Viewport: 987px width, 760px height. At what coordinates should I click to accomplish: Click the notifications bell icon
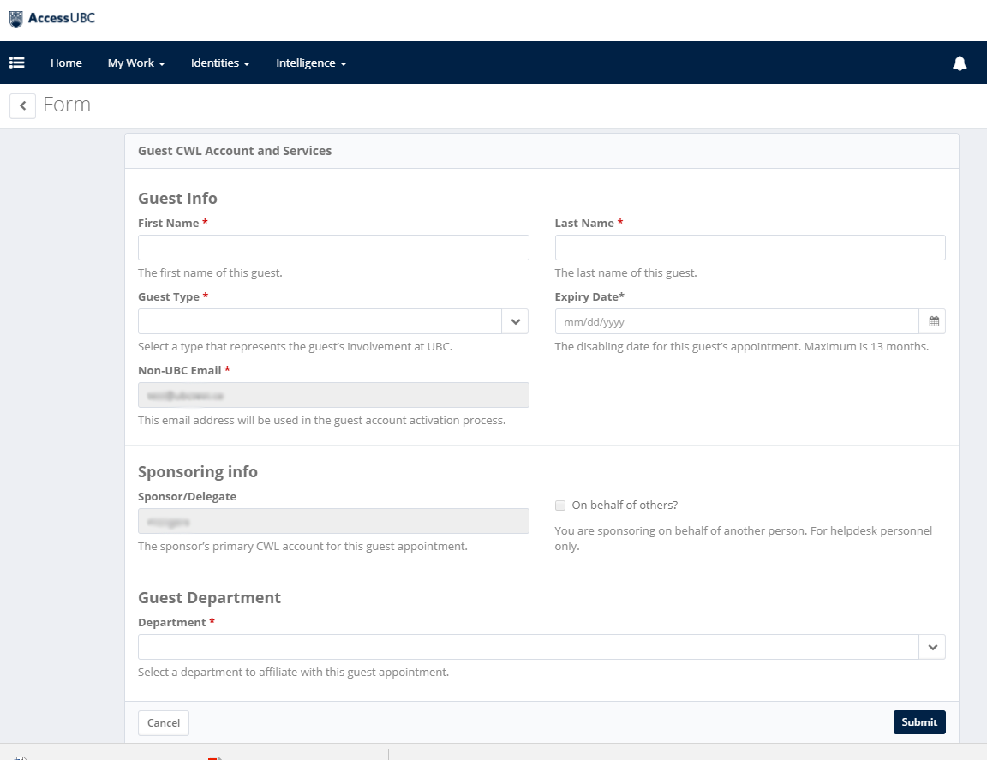[x=960, y=63]
